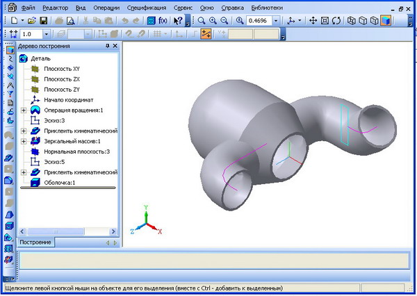Click the Open document folder icon

click(x=31, y=21)
